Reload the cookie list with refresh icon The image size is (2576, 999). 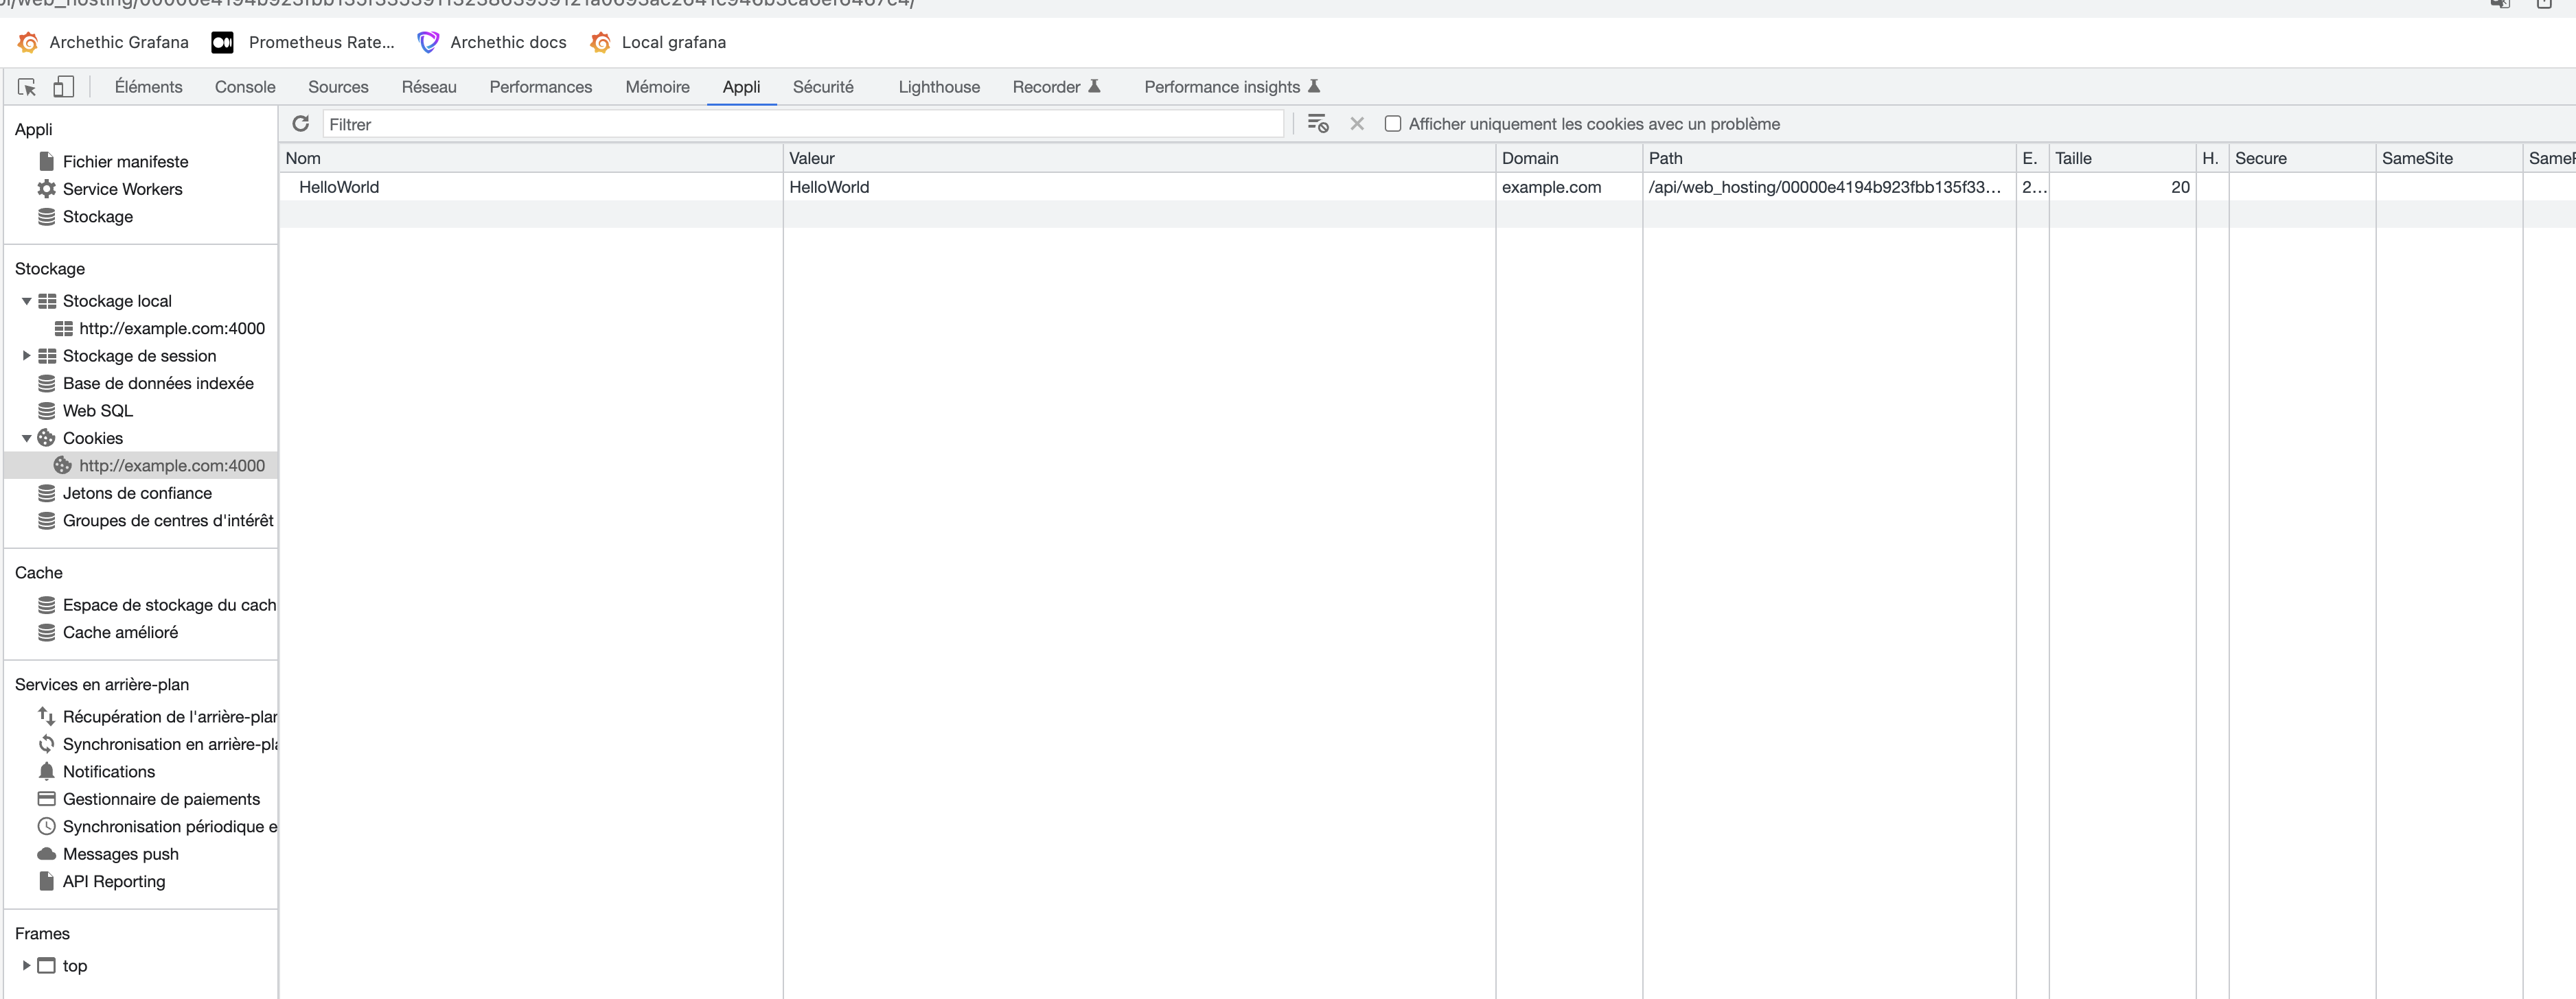tap(301, 123)
